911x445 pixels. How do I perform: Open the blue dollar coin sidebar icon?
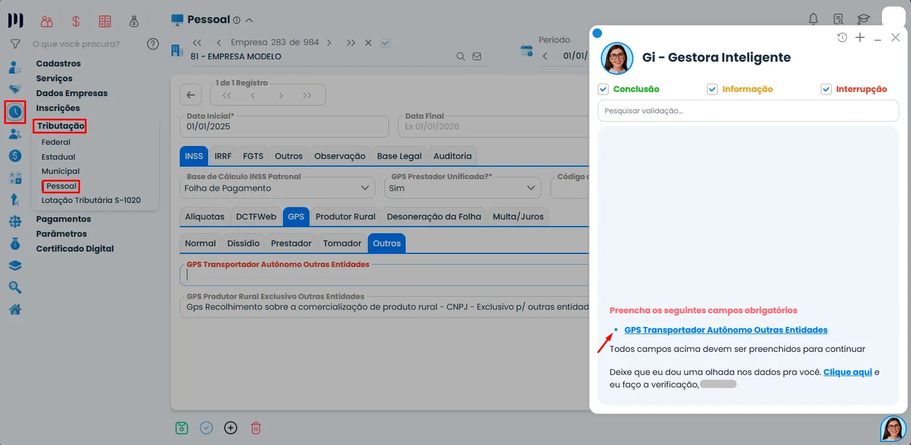(15, 155)
